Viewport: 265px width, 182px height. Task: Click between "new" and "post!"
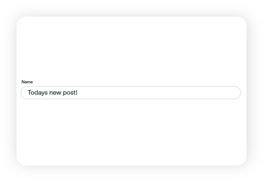point(62,93)
